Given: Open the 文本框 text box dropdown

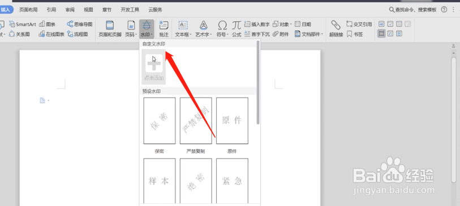Looking at the screenshot, I should (x=183, y=29).
